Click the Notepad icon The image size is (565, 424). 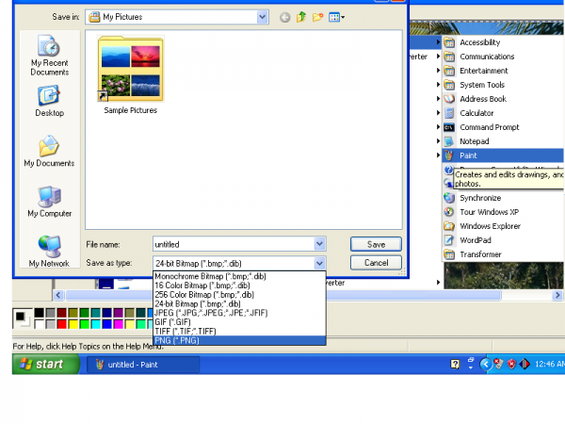[449, 141]
